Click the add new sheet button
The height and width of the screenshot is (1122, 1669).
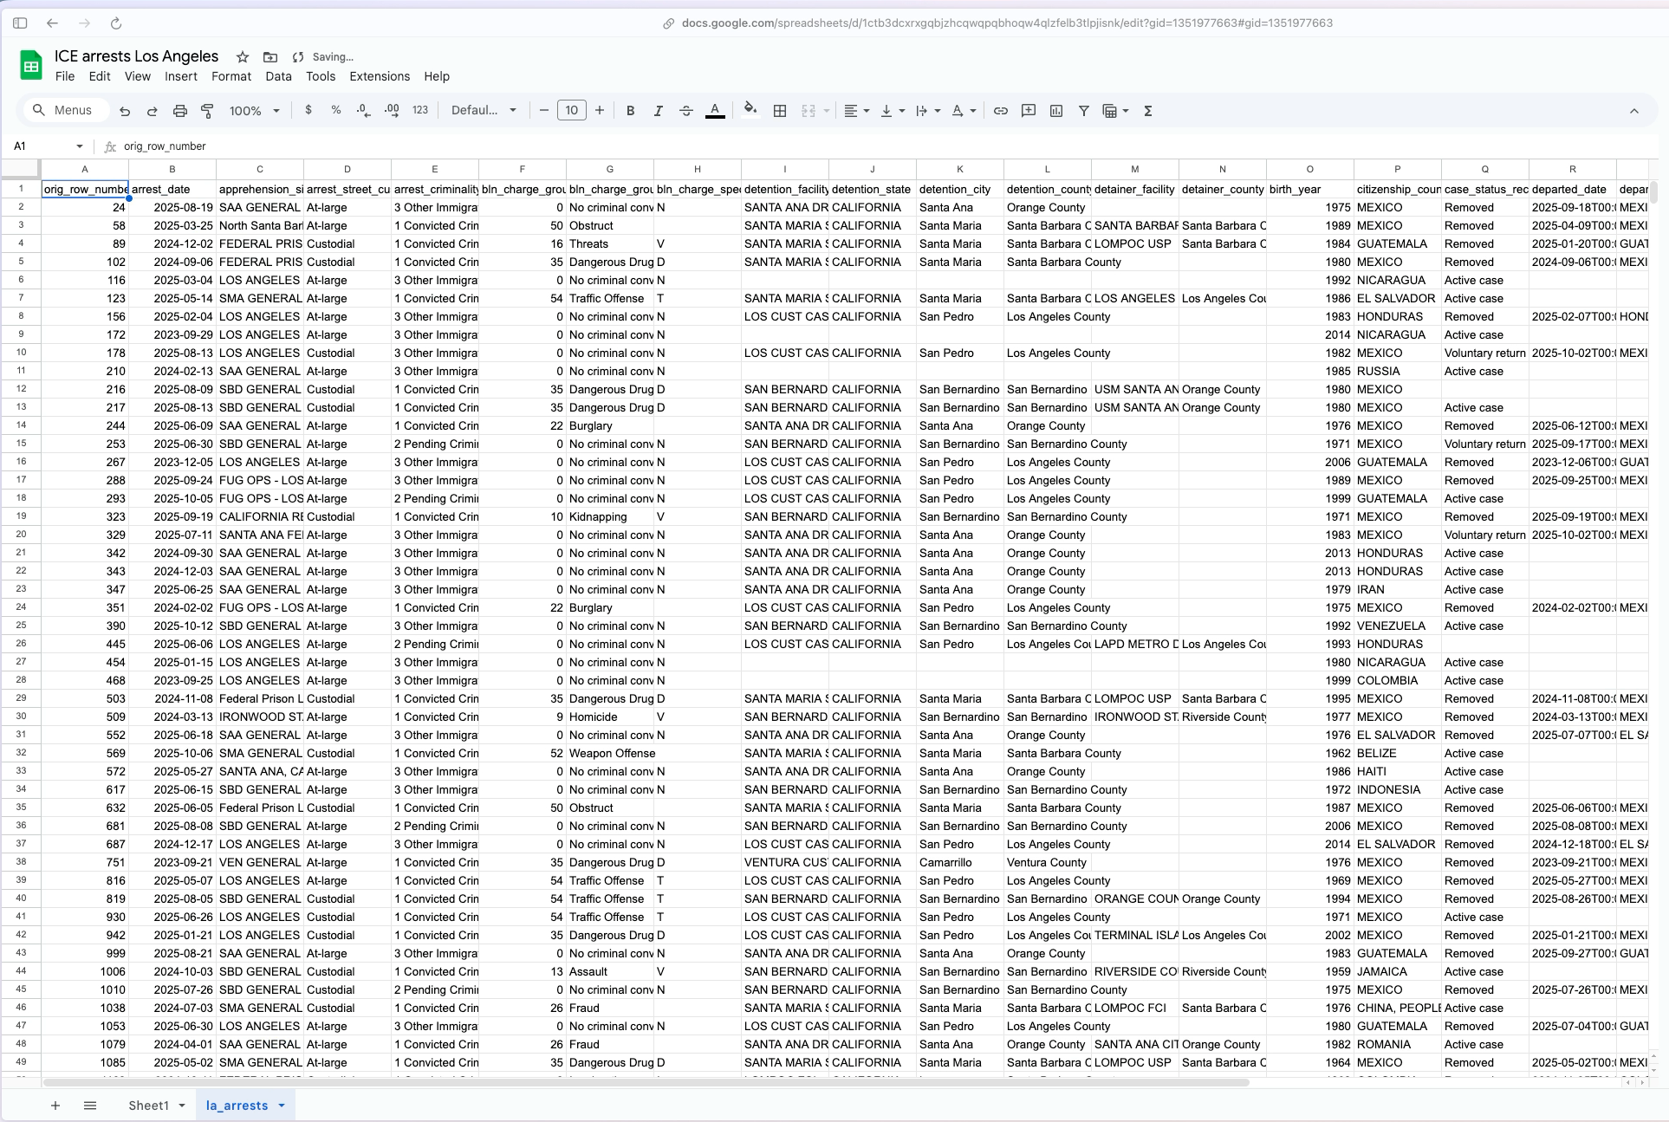pyautogui.click(x=55, y=1106)
